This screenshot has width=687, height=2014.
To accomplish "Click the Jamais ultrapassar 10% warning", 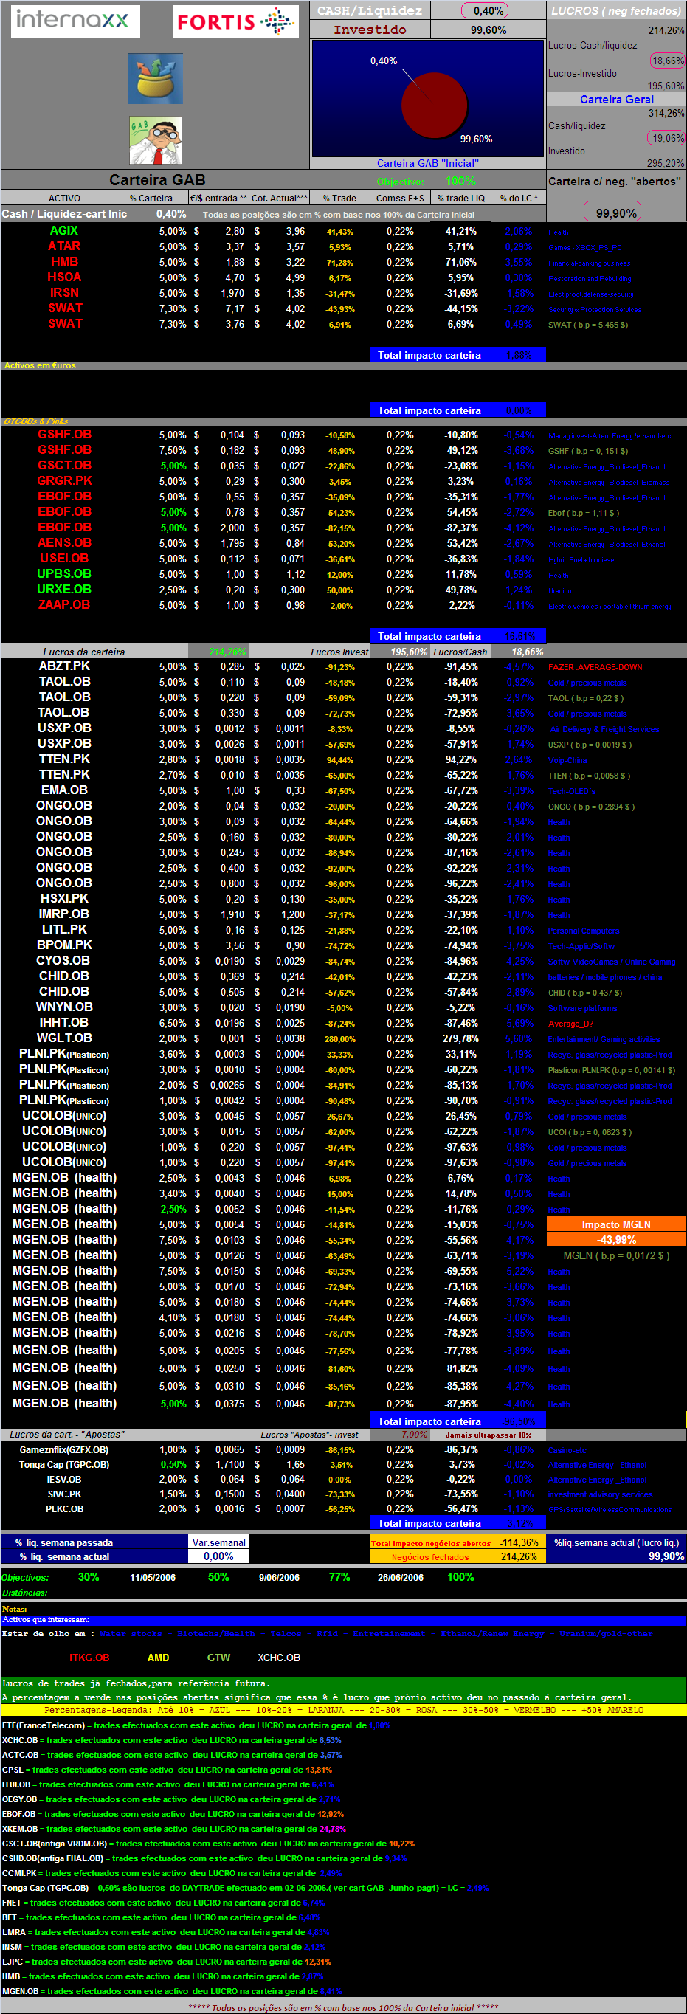I will point(489,1435).
